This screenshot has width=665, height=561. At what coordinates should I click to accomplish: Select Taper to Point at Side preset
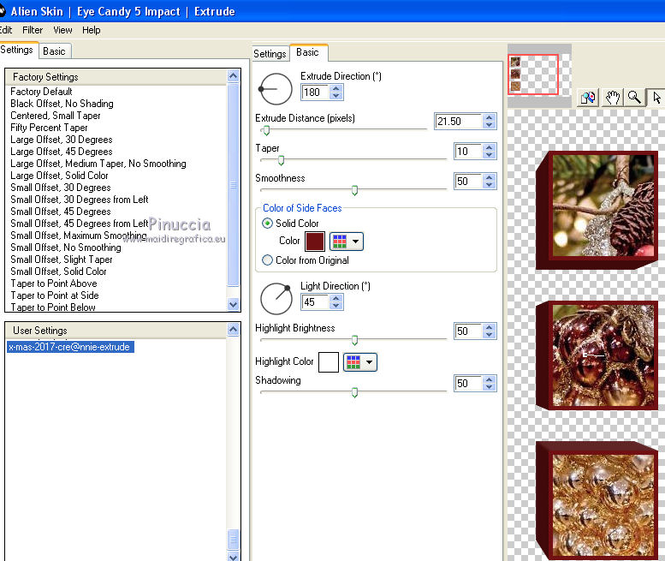[55, 295]
